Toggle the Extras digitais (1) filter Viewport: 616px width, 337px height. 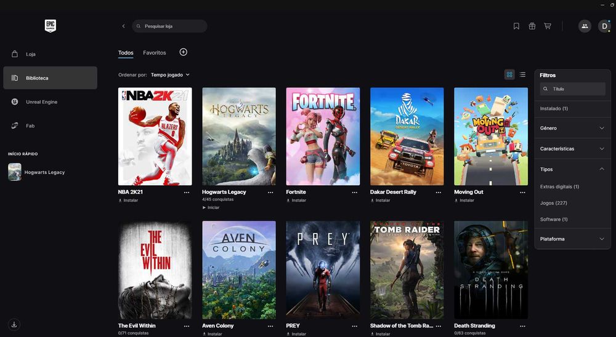[559, 186]
